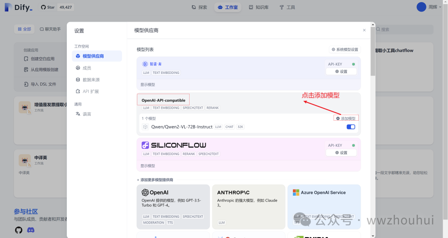The image size is (448, 238).
Task: Click 导入 DSL 文件
Action: (40, 84)
